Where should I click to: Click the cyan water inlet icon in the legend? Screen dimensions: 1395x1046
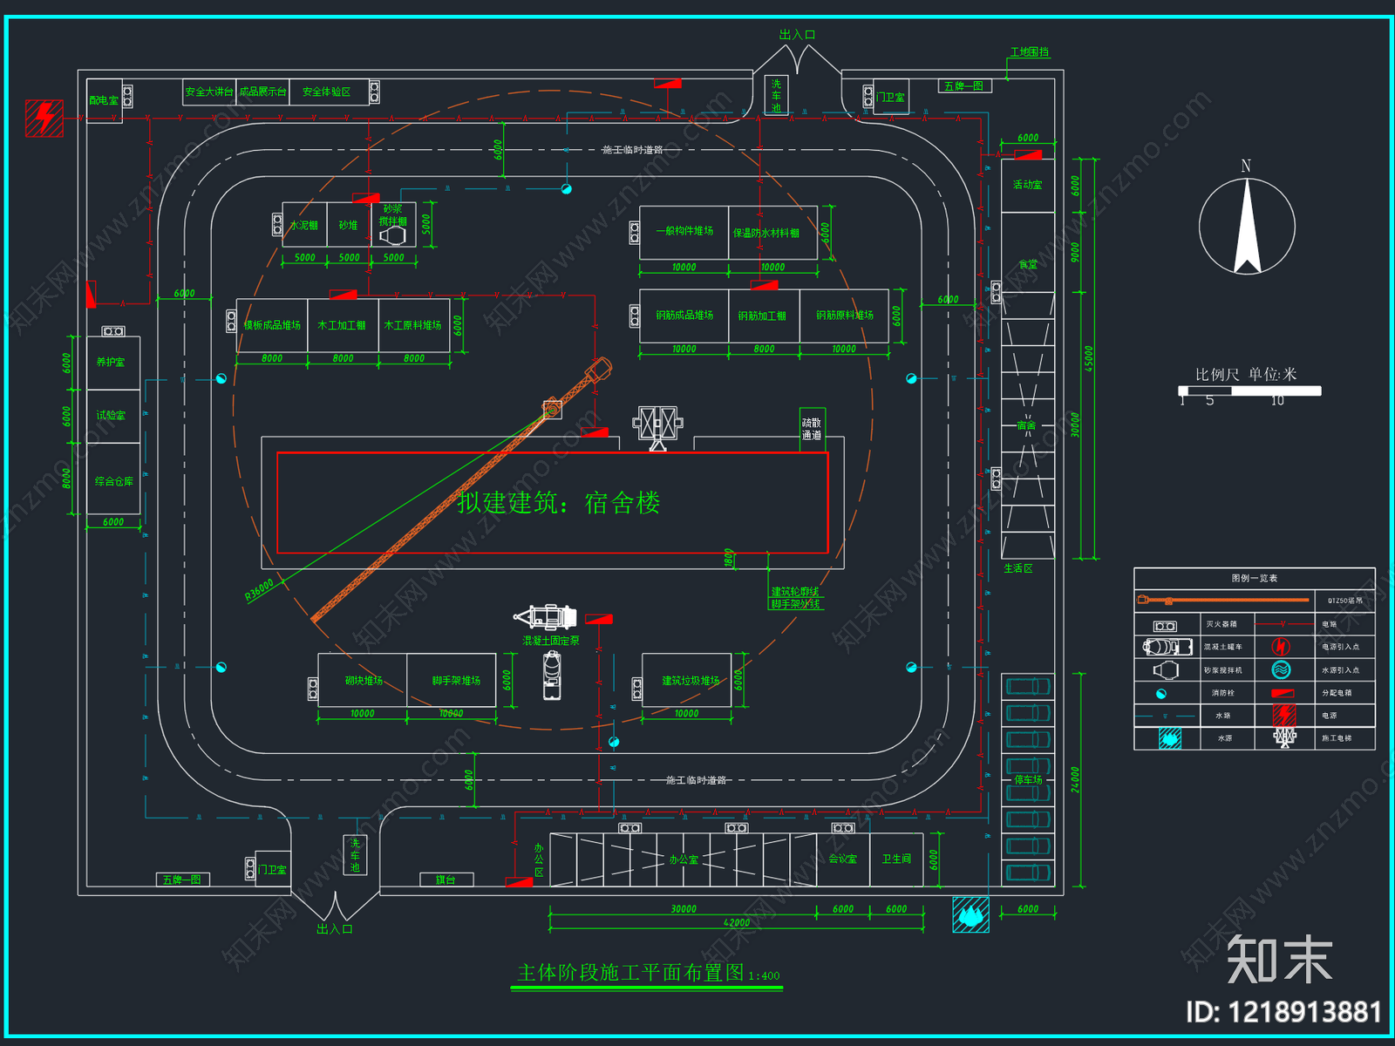click(1281, 669)
